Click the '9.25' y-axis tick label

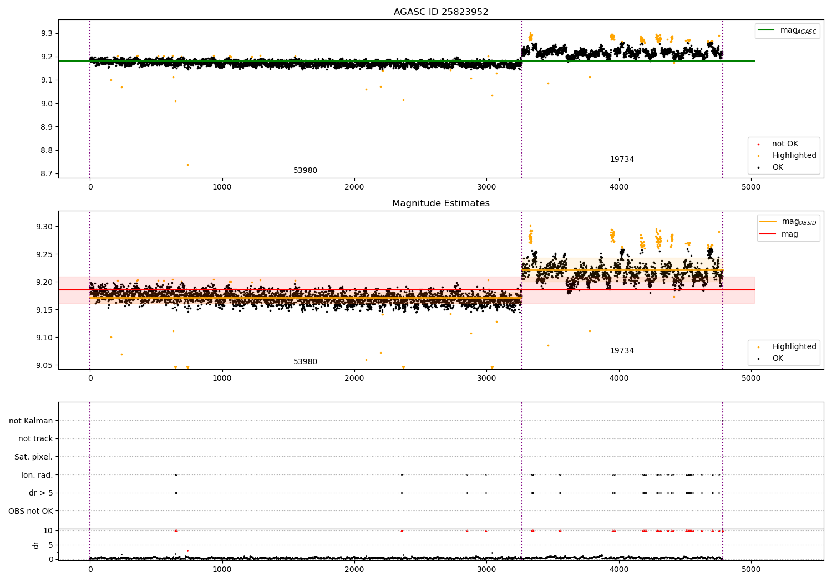[x=45, y=254]
